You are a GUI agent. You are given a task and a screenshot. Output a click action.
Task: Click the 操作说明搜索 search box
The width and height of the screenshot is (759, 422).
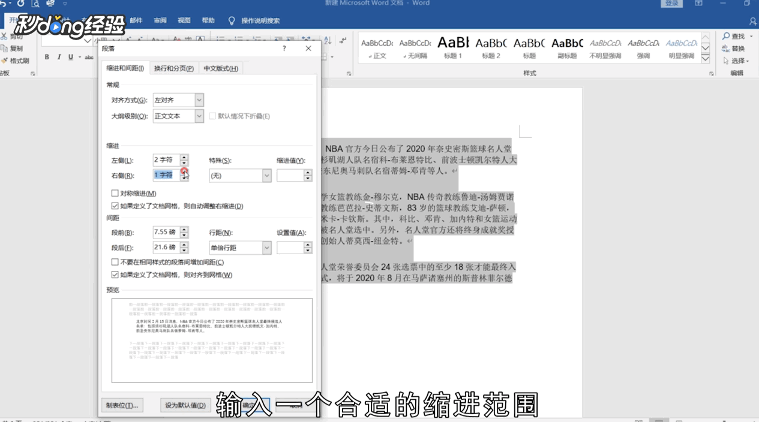(260, 21)
